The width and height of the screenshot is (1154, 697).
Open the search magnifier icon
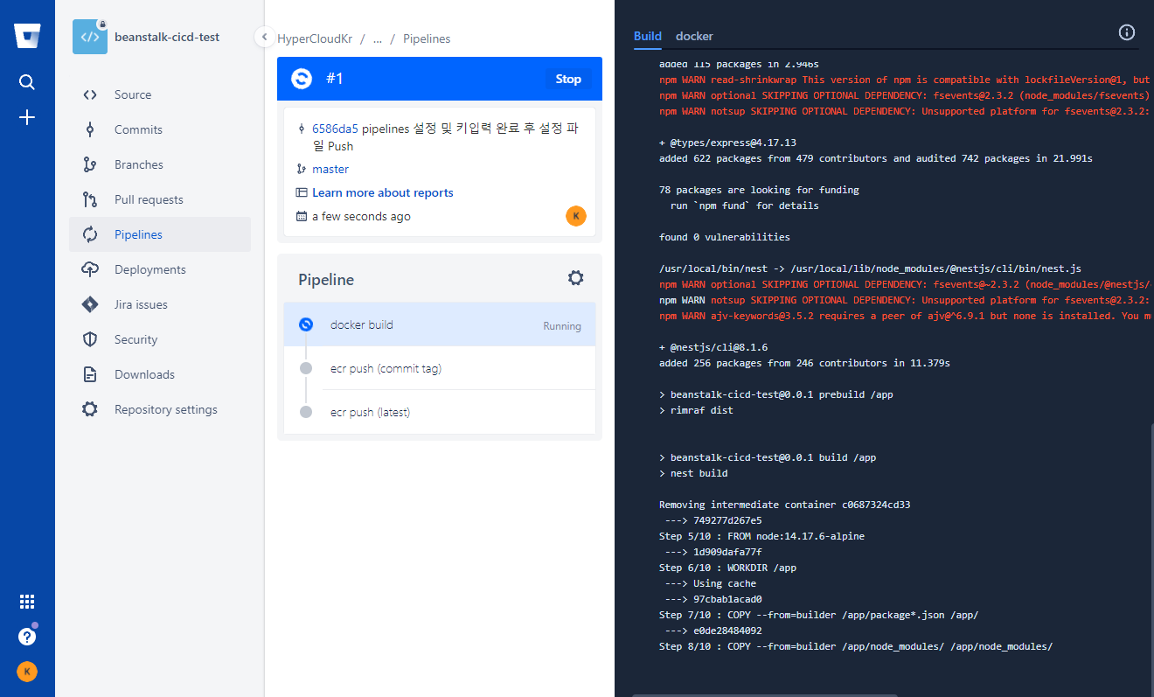point(27,82)
